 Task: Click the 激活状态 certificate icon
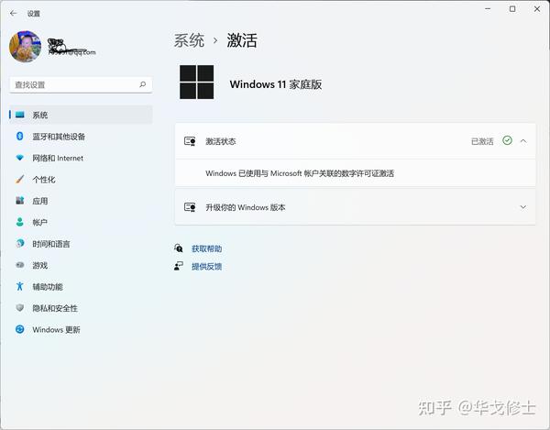(x=190, y=141)
